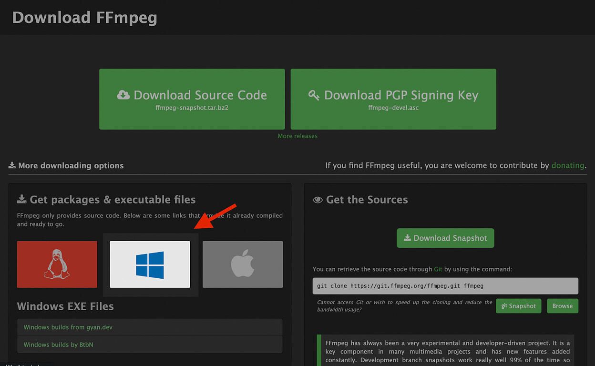Click the Download Snapshot button
Image resolution: width=595 pixels, height=366 pixels.
click(445, 238)
